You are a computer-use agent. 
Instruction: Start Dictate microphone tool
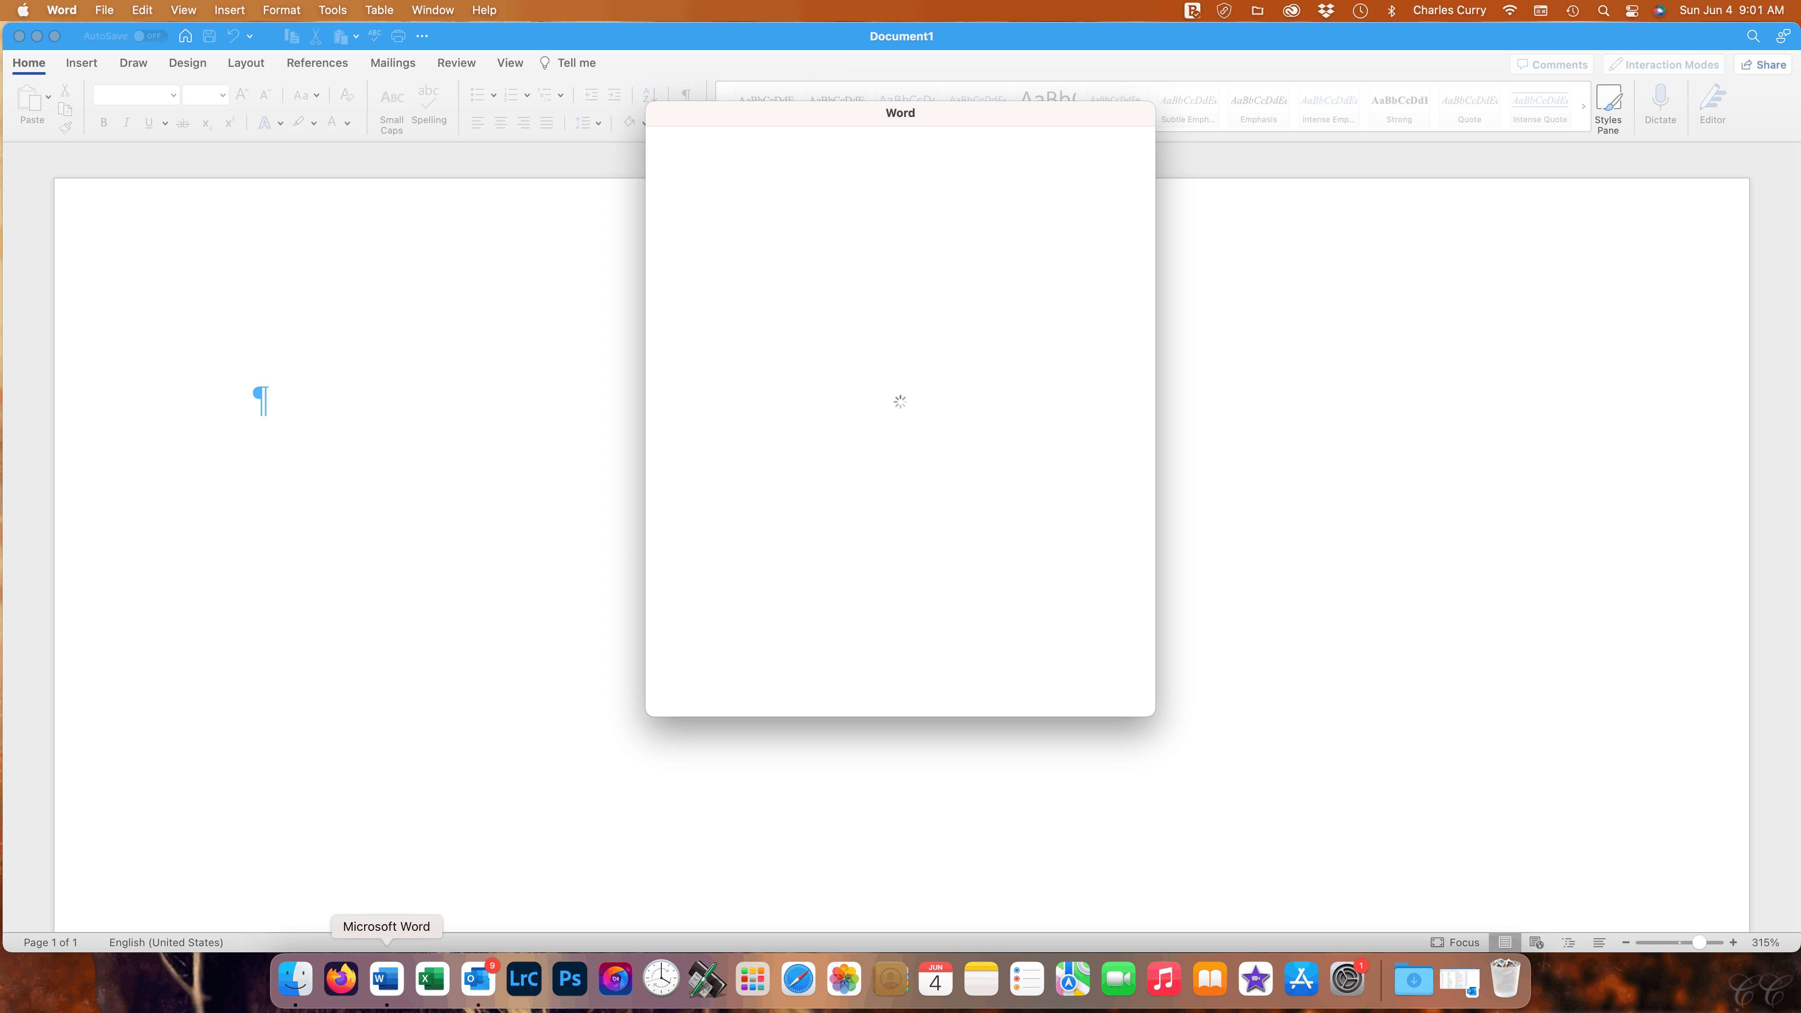(1660, 105)
